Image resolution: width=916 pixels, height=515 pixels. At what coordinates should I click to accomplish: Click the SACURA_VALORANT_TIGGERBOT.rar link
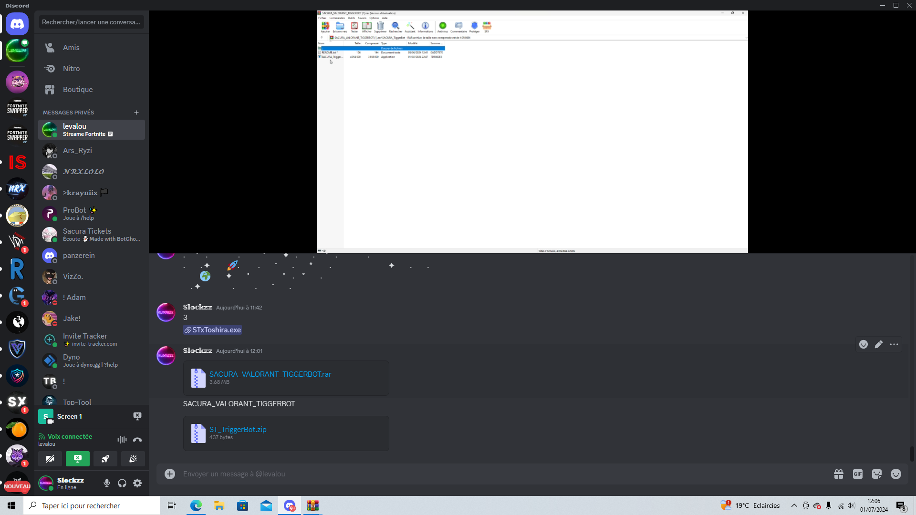[x=270, y=374]
